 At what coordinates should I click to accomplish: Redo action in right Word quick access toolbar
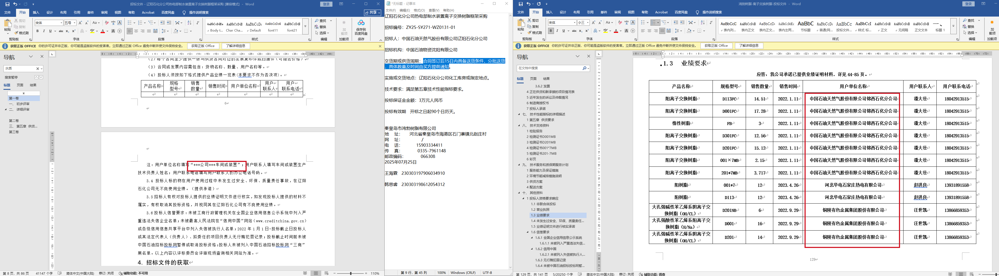pos(539,4)
